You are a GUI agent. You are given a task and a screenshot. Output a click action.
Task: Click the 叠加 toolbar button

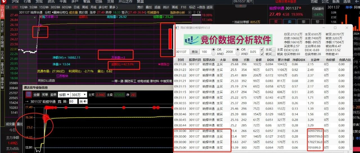149,7
